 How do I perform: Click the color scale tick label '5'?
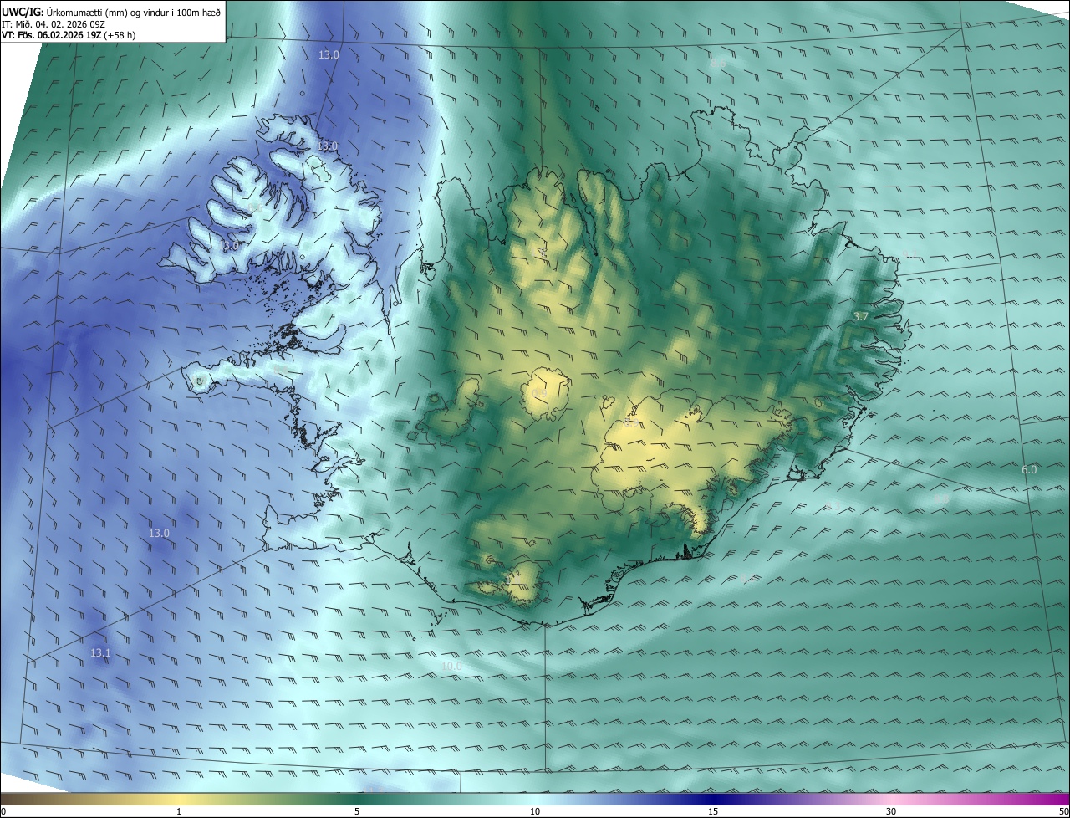tap(357, 811)
